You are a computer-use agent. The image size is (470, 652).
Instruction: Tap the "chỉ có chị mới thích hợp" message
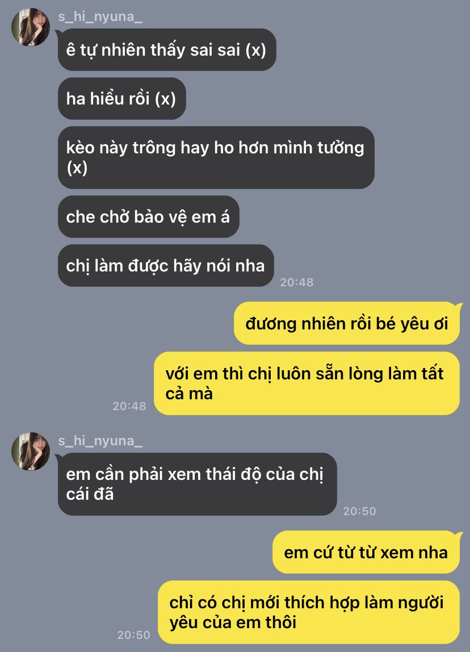[x=309, y=612]
